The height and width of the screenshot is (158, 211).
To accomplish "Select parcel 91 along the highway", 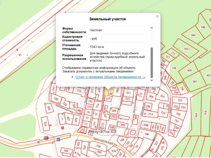I will coord(20,55).
